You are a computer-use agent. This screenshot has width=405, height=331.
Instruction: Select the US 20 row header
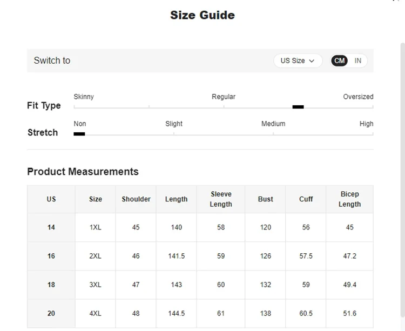(x=51, y=313)
